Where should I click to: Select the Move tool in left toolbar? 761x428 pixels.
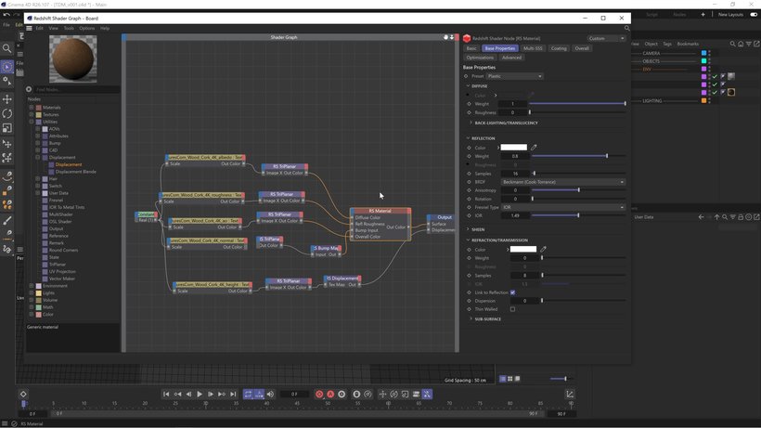pos(6,99)
